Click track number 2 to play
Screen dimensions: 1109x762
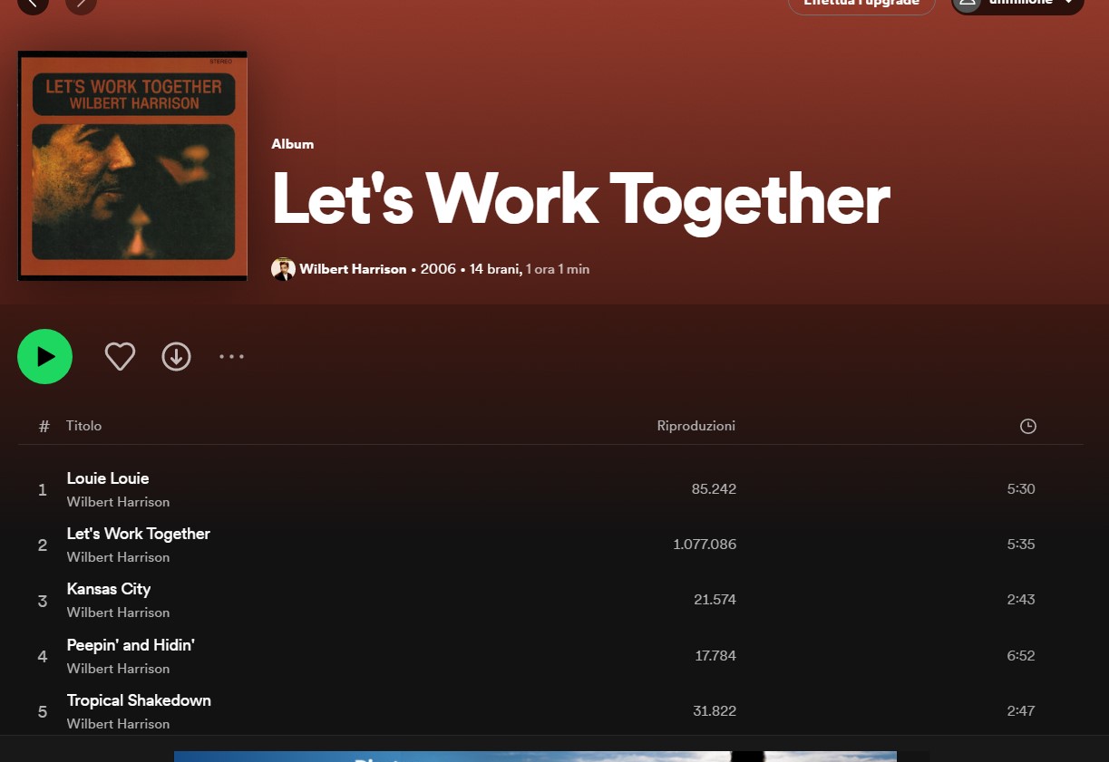pyautogui.click(x=42, y=545)
